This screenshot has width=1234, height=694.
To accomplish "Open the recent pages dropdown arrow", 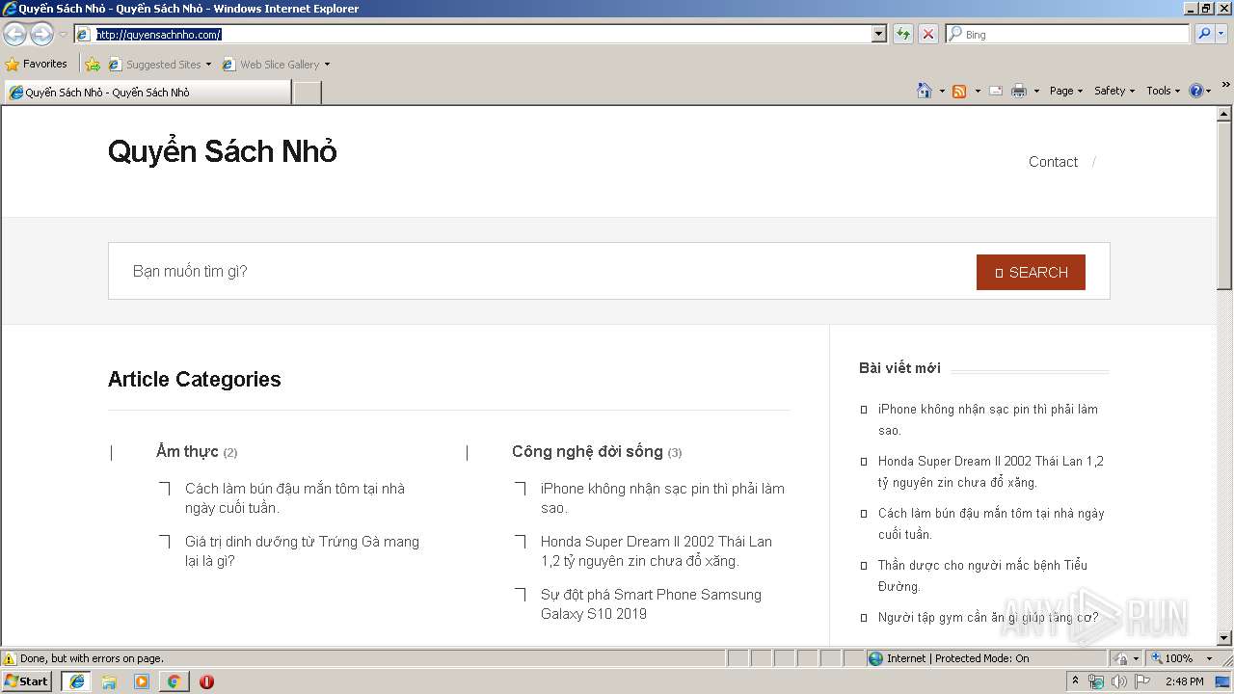I will point(63,34).
